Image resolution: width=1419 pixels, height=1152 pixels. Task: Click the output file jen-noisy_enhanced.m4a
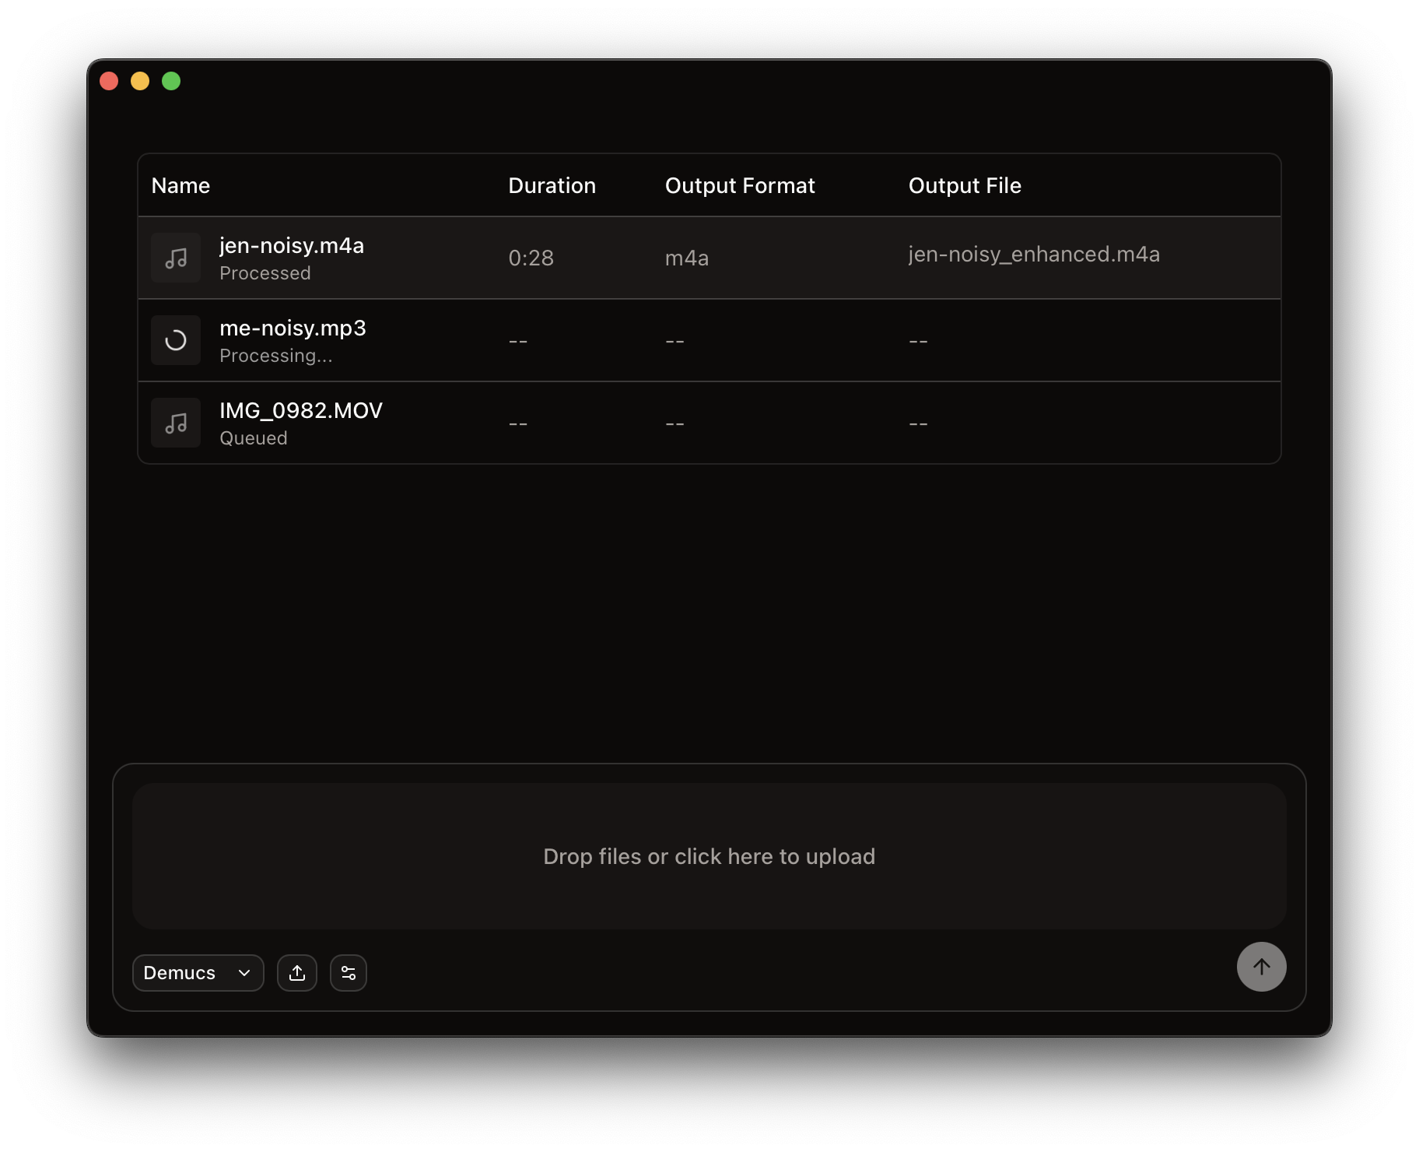[1034, 254]
